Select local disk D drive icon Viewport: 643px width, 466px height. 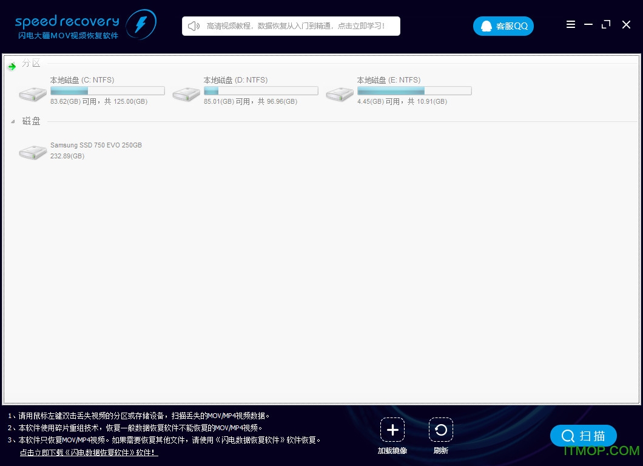(x=186, y=94)
